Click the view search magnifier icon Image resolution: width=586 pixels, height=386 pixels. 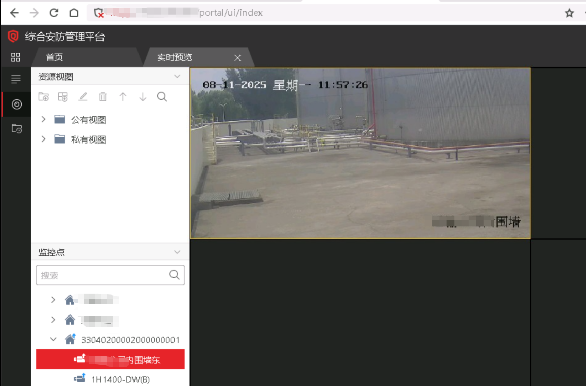click(162, 97)
